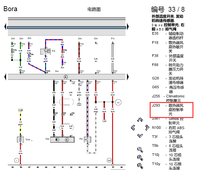Click the down arrow navigation icon
Screen dimensions: 199x170
tap(140, 136)
